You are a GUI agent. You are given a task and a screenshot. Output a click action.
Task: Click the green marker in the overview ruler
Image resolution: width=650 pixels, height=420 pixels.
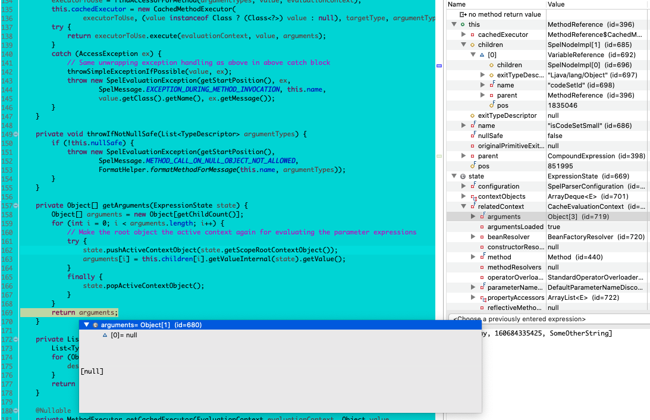439,156
